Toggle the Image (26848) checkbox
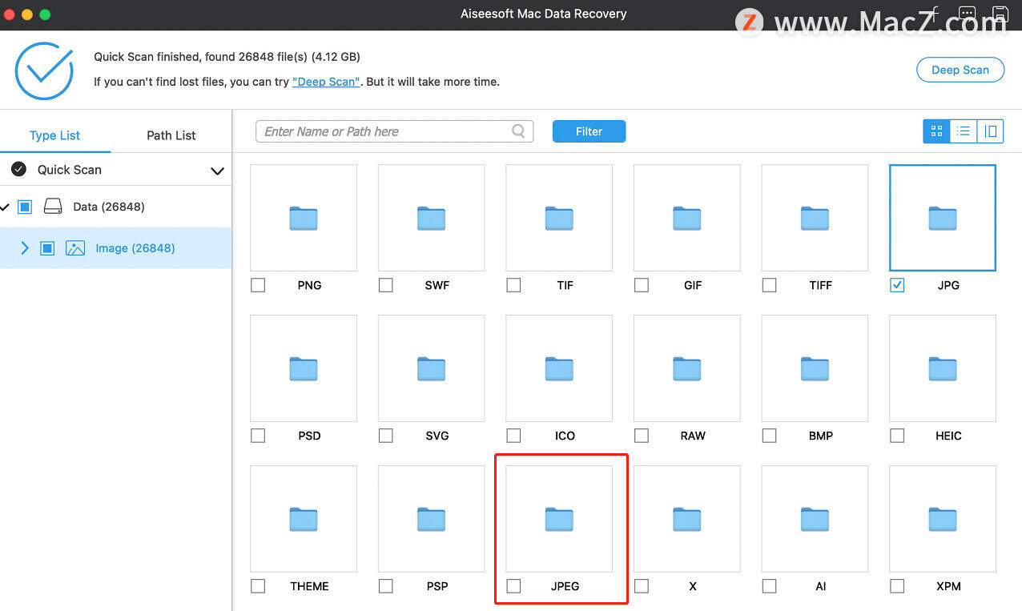 [47, 248]
